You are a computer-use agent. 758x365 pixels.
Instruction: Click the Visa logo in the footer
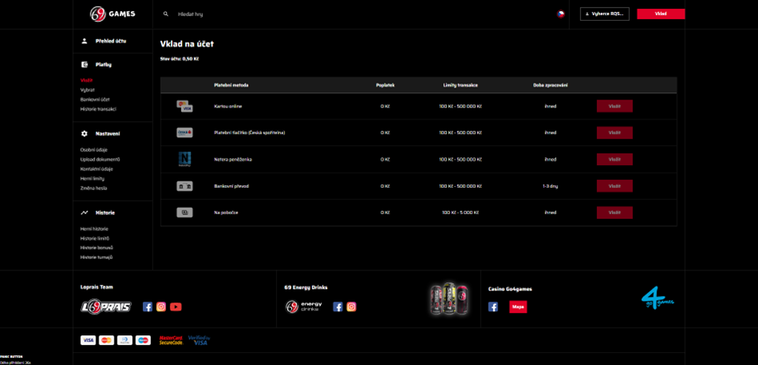pyautogui.click(x=88, y=340)
